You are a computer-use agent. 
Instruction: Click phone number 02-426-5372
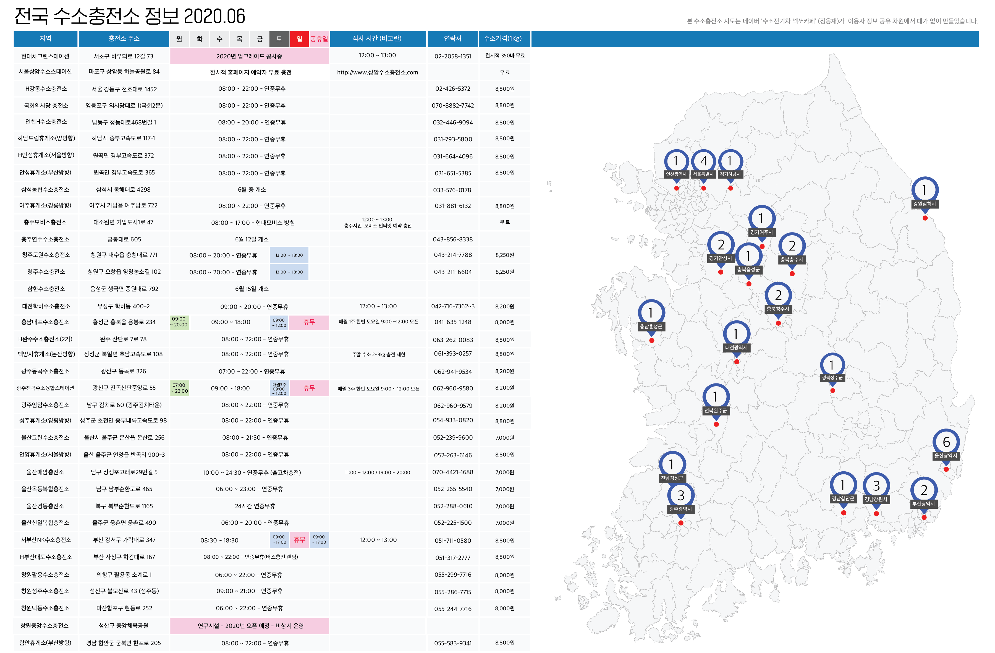(x=452, y=89)
